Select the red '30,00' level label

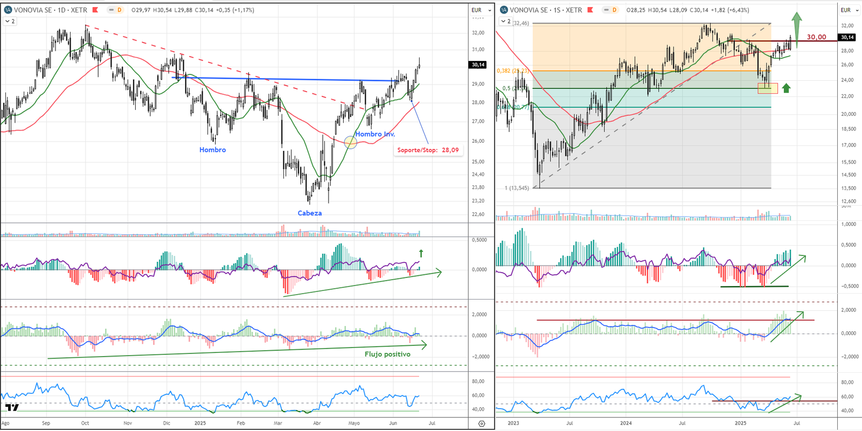click(816, 37)
